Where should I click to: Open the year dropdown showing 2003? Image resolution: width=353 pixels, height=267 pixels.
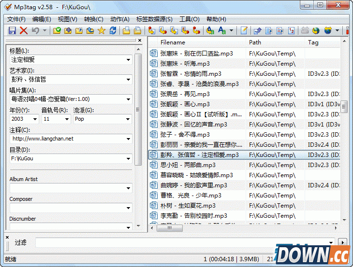click(x=35, y=119)
